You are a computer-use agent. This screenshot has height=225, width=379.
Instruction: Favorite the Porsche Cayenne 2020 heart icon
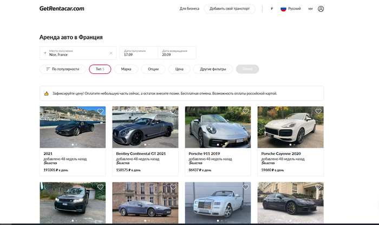pyautogui.click(x=318, y=112)
